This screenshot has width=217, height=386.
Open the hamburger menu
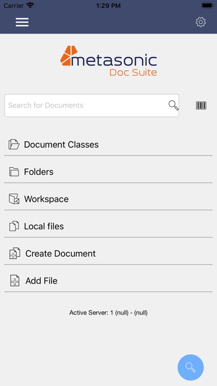22,22
